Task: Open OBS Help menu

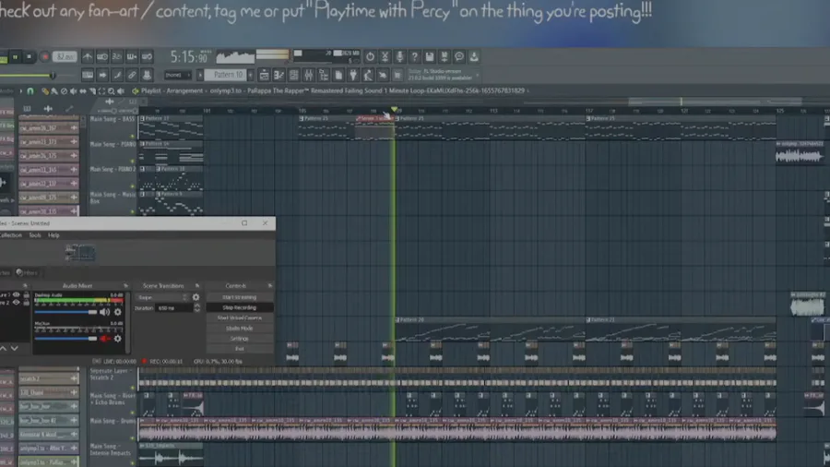Action: (53, 235)
